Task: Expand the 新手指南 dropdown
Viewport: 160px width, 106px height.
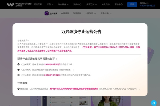Action: click(x=106, y=14)
